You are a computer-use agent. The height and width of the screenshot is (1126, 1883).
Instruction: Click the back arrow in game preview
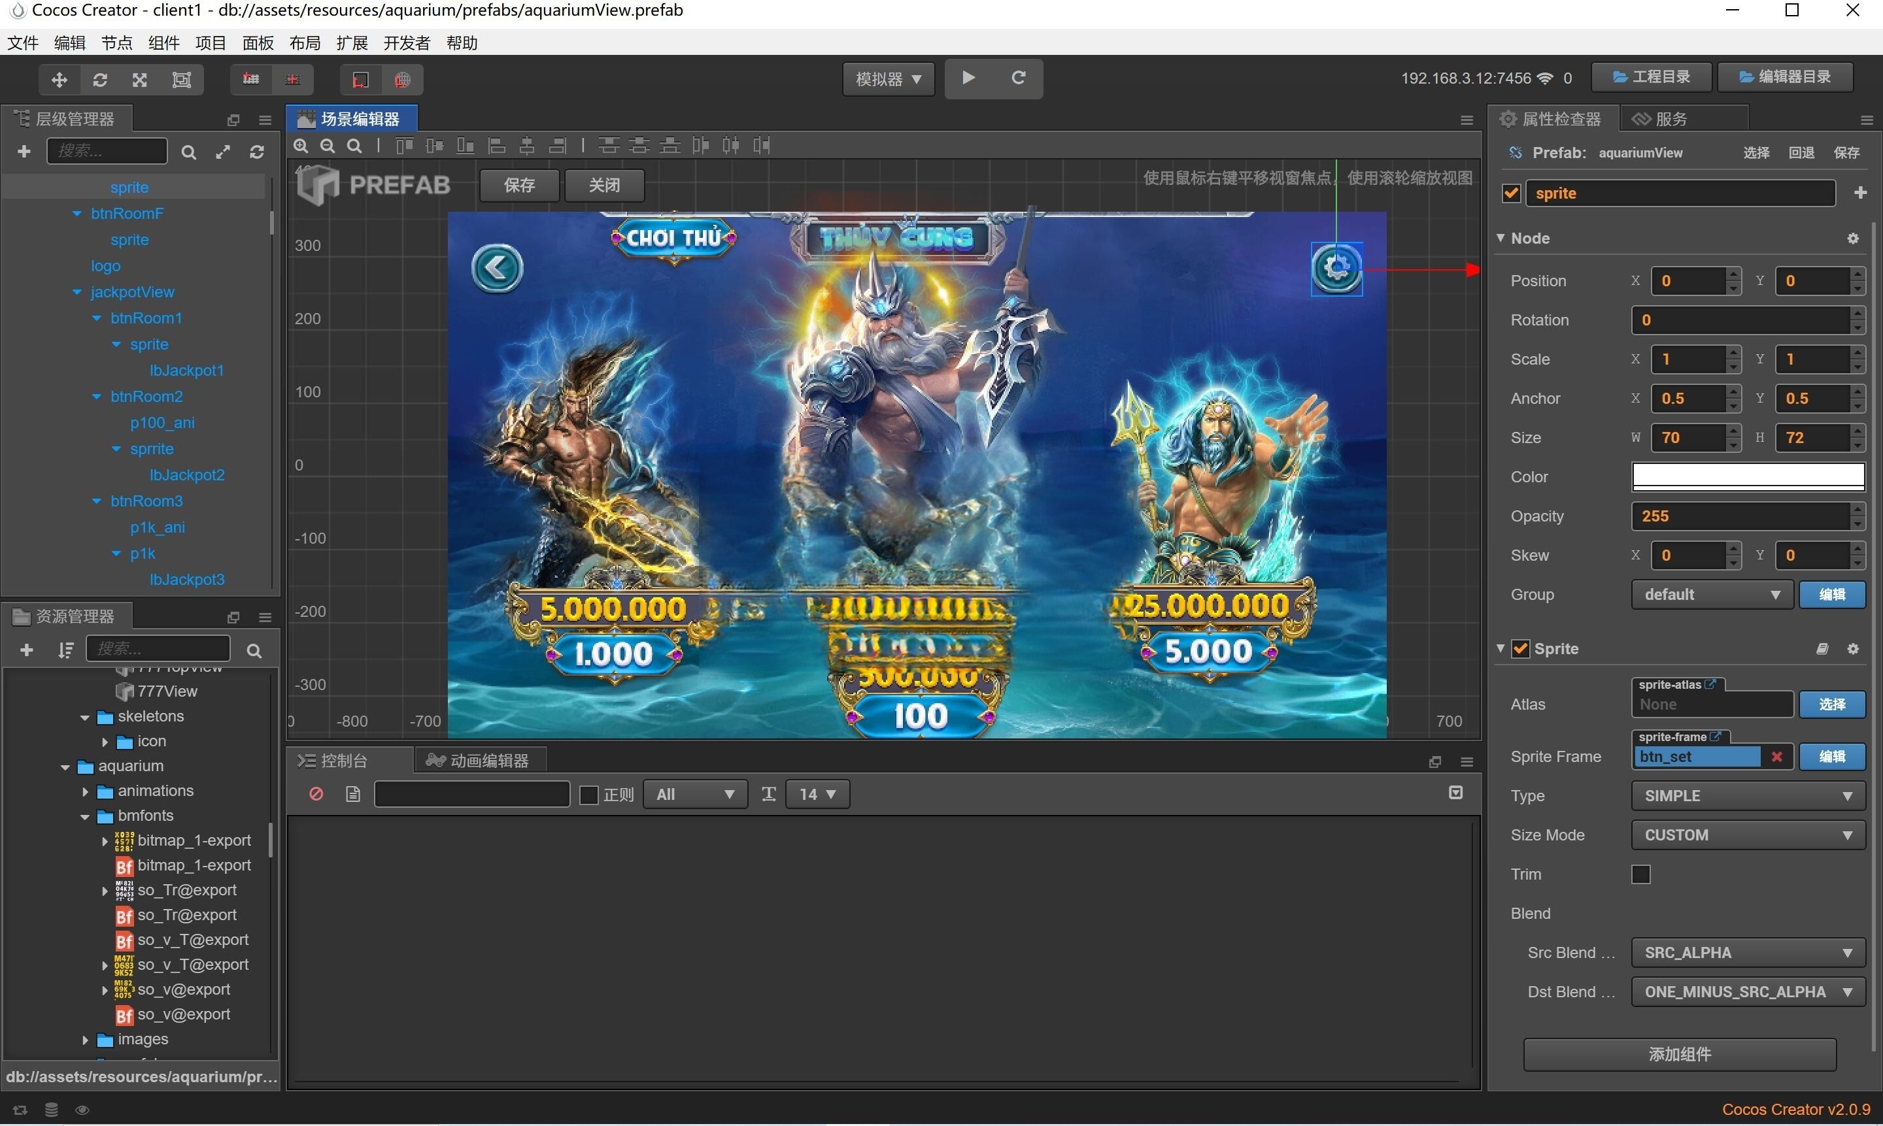point(497,268)
